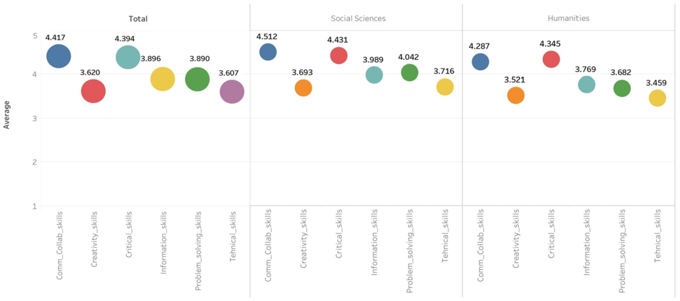The image size is (680, 301).
Task: Select the Social Sciences column header
Action: [358, 18]
